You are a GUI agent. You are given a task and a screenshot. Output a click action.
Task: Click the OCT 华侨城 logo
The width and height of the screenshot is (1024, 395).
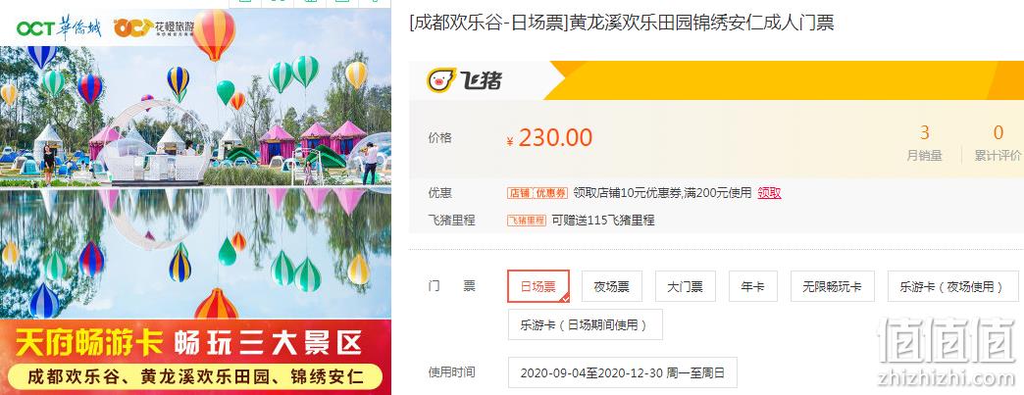(x=59, y=28)
